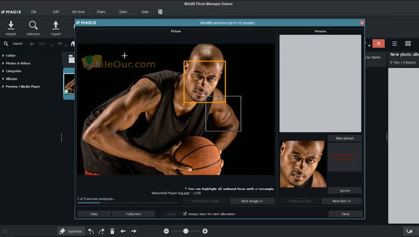The height and width of the screenshot is (237, 419).
Task: Click the cropped face thumbnail preview
Action: 303,164
